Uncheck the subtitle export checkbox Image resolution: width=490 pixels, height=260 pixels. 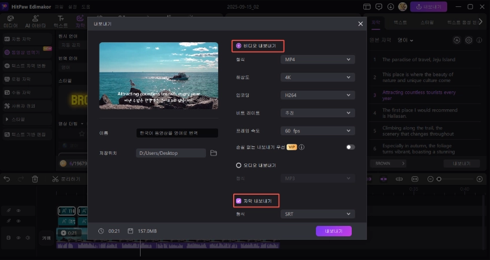[238, 201]
